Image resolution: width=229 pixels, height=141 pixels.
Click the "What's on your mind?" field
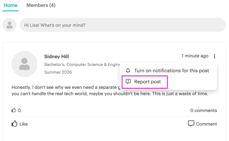click(123, 25)
